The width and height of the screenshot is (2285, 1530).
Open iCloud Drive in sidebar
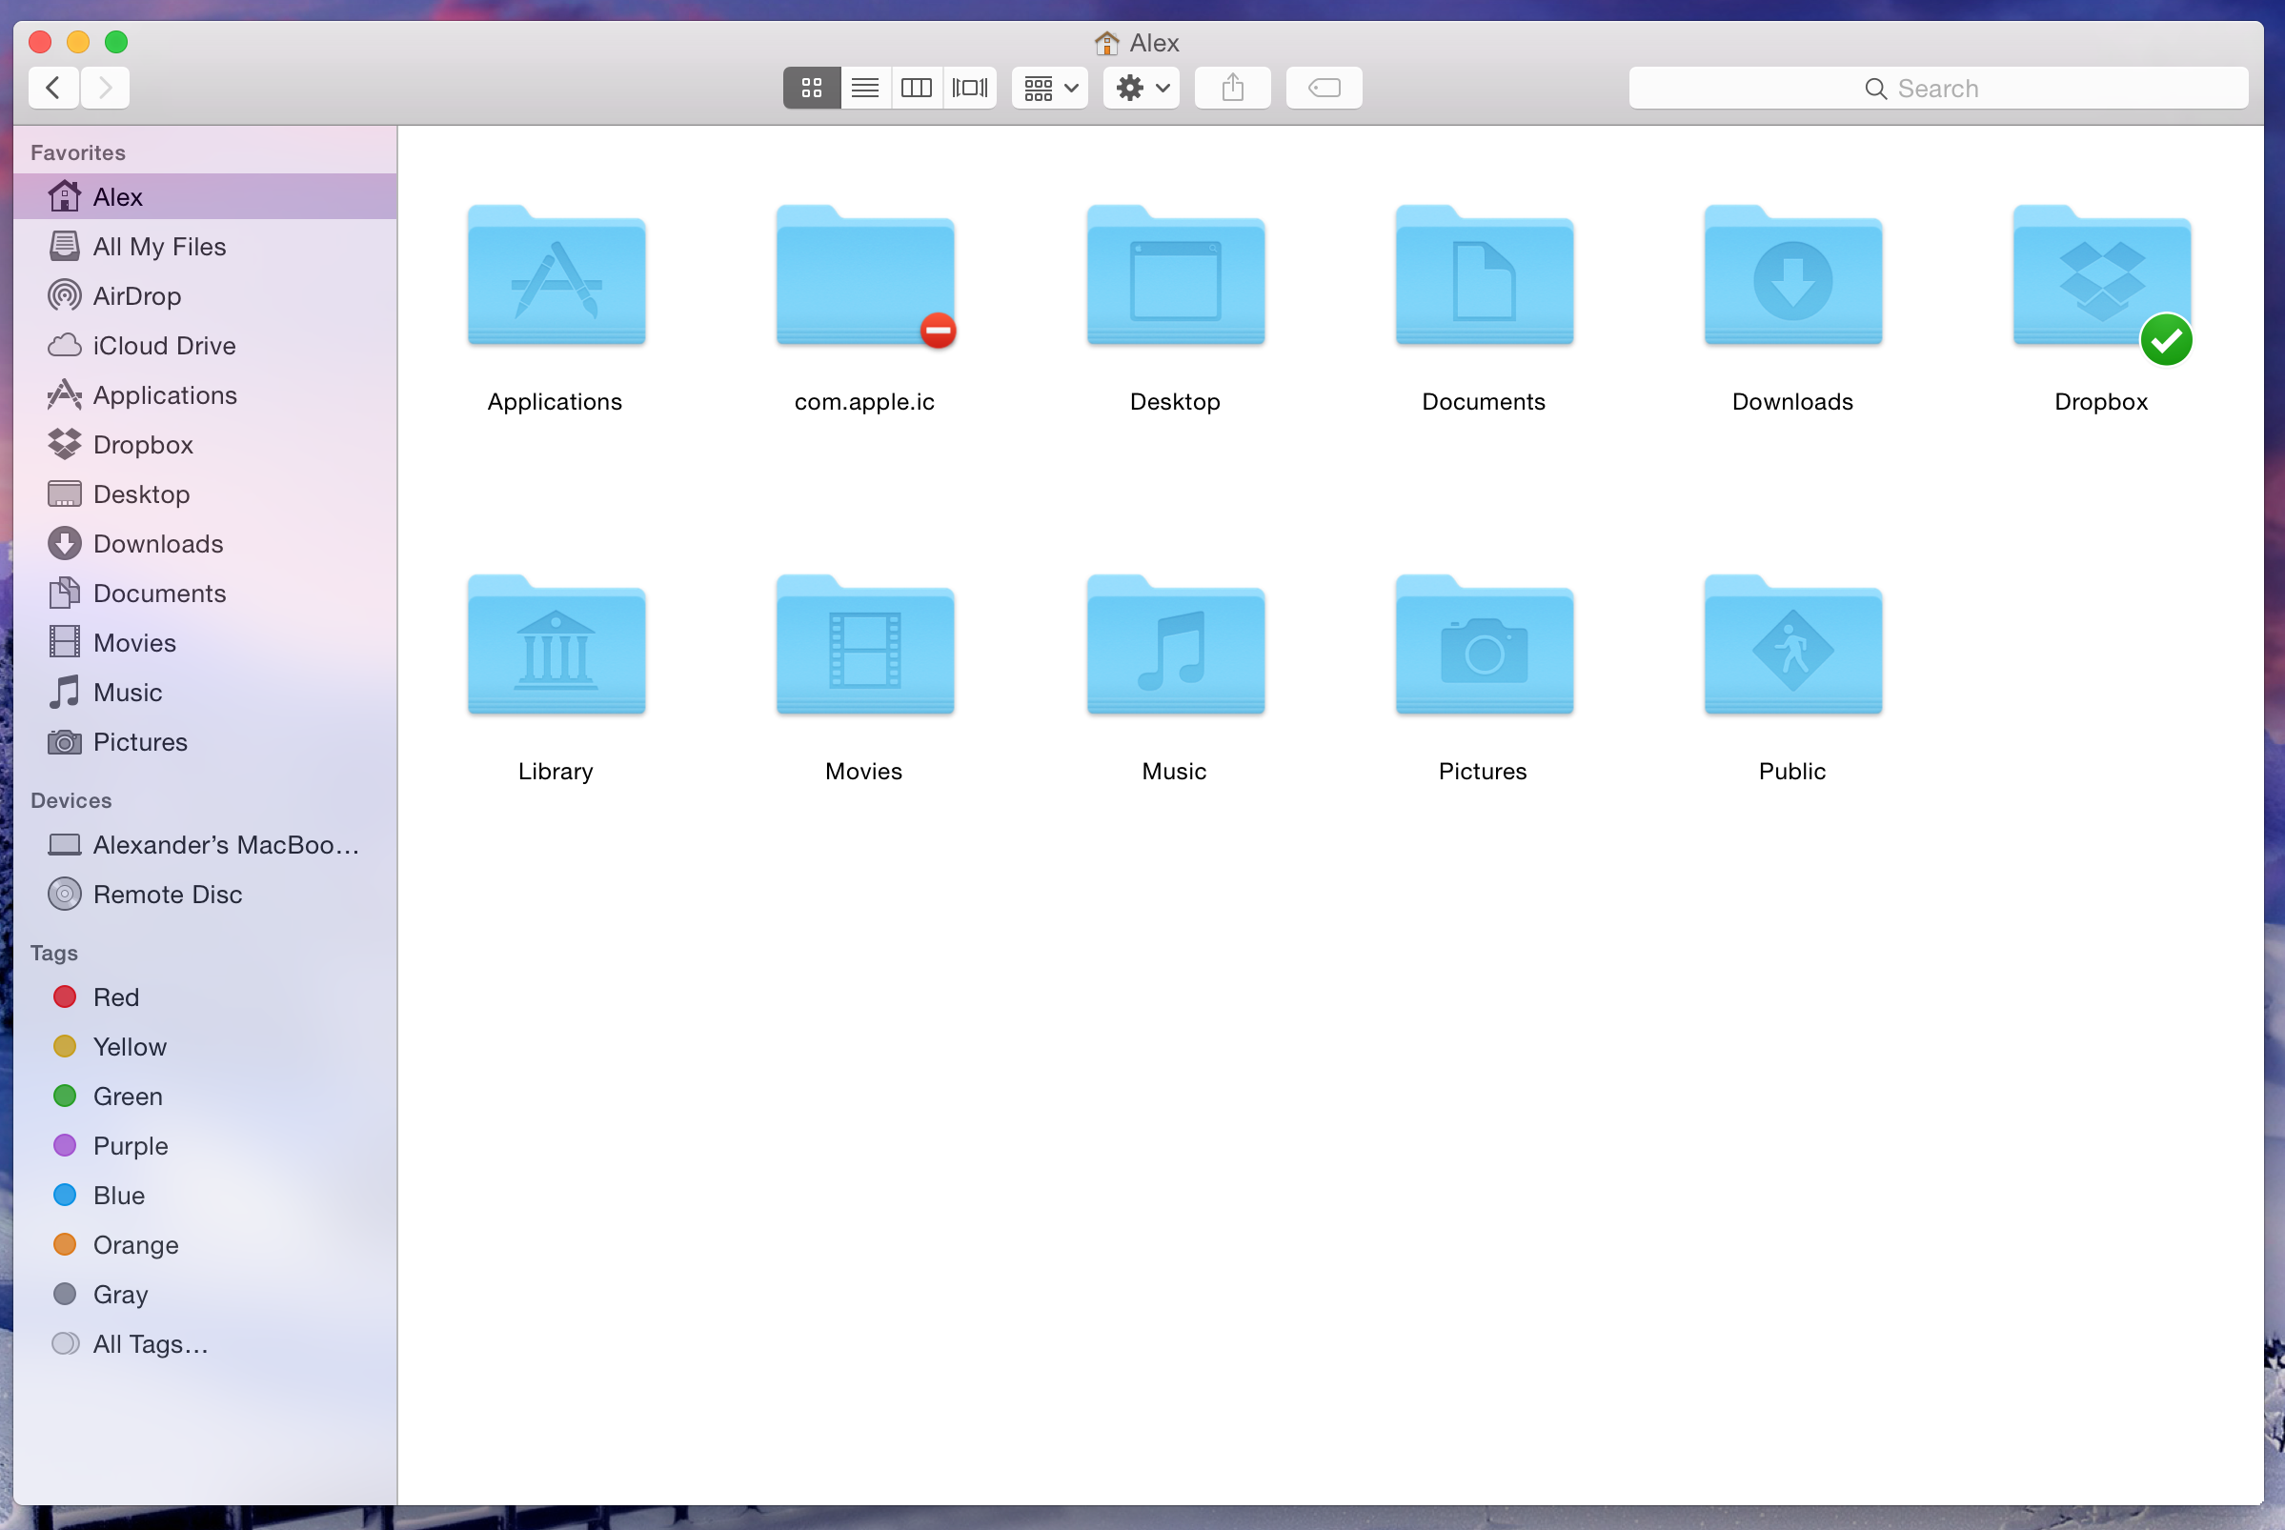[205, 347]
